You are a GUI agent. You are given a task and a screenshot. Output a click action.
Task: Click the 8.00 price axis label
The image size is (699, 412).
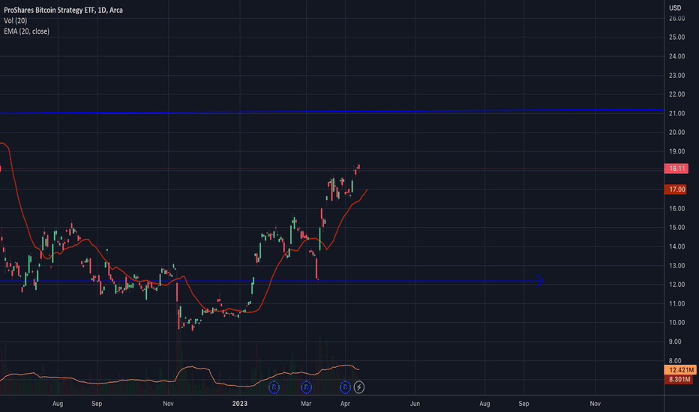pos(675,361)
